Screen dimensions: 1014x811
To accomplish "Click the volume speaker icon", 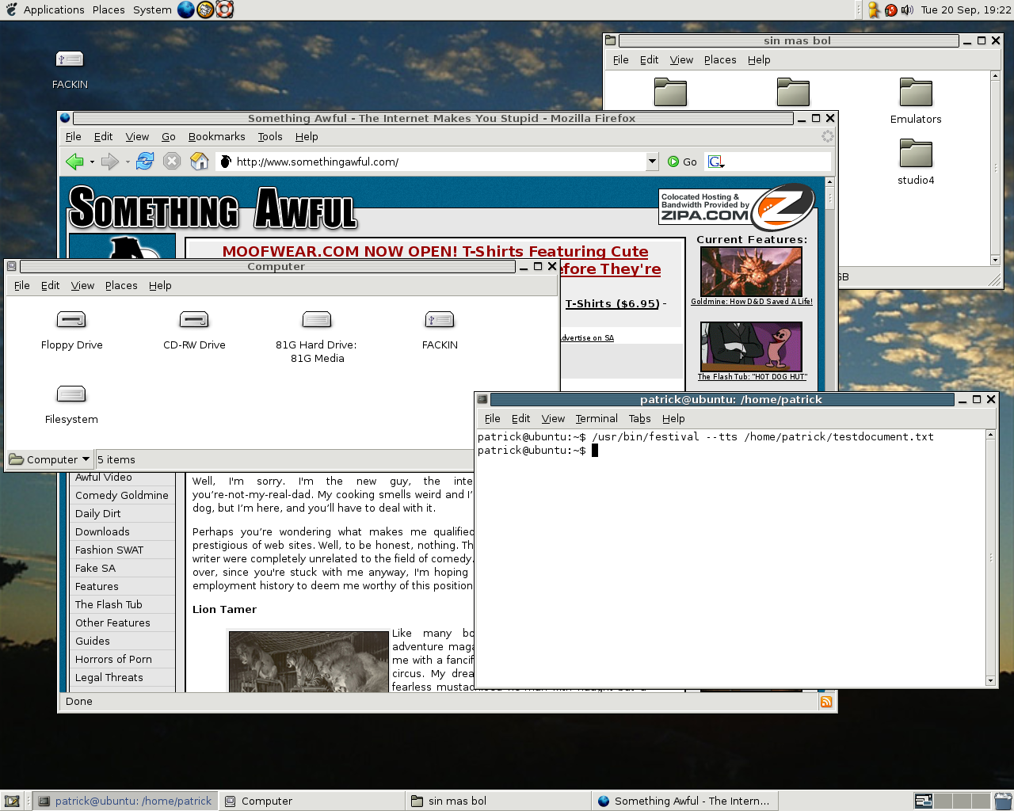I will [907, 10].
